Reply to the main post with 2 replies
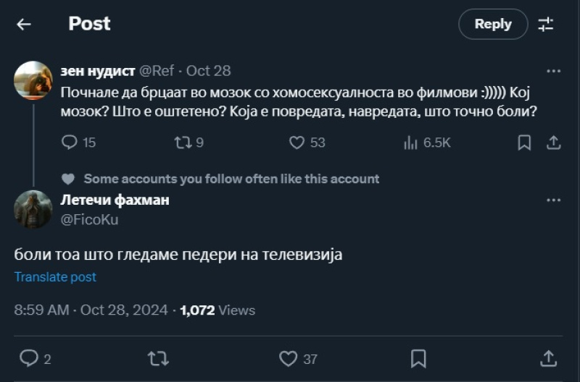This screenshot has height=382, width=580. click(29, 358)
